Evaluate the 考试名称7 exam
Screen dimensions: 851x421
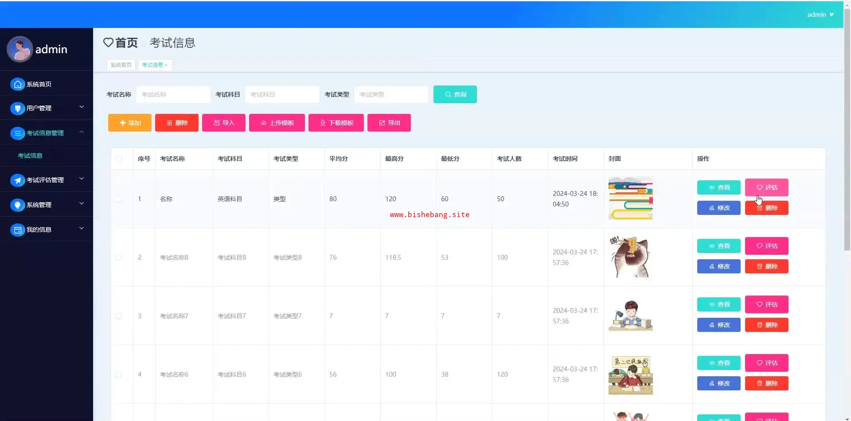tap(767, 304)
